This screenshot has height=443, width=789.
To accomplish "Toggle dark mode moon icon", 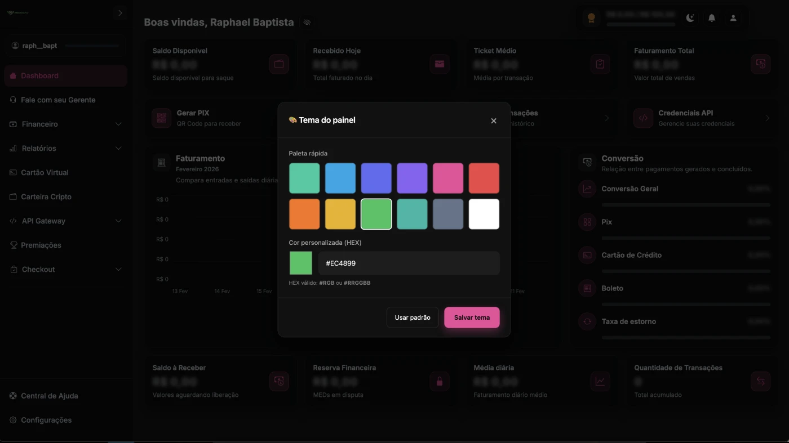I will pyautogui.click(x=690, y=18).
